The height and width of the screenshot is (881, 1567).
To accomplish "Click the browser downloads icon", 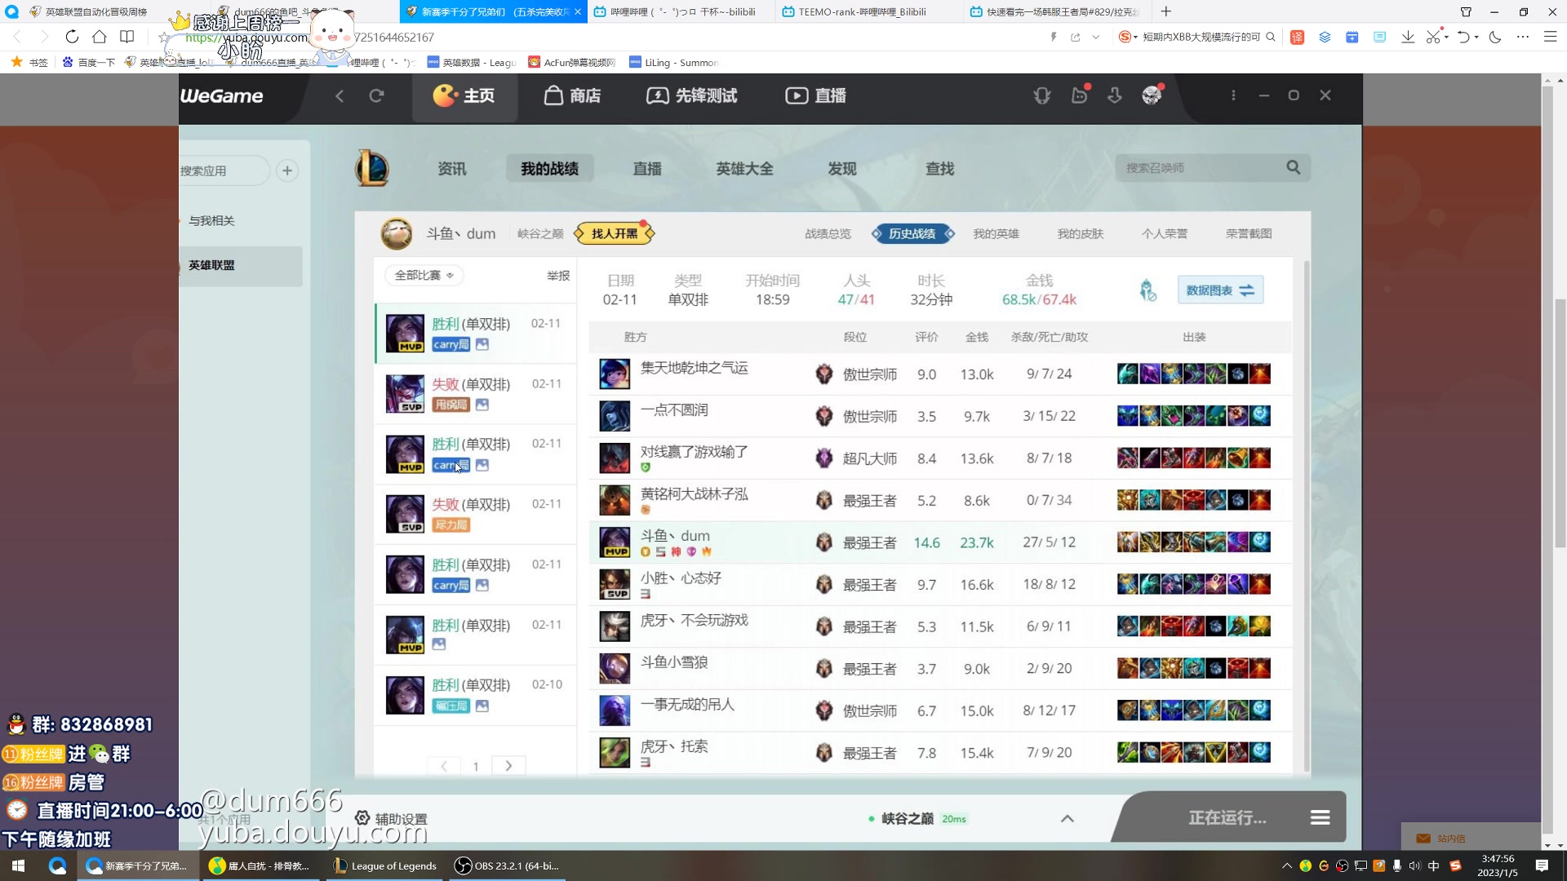I will point(1408,37).
